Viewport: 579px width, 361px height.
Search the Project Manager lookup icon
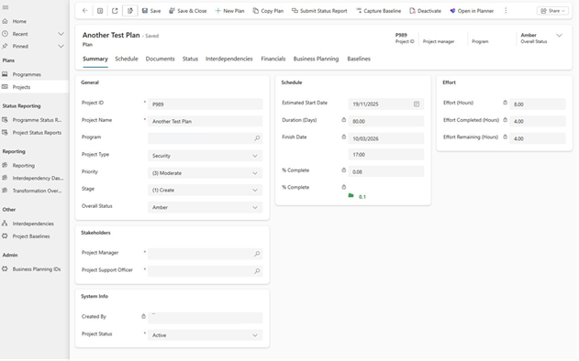[257, 254]
